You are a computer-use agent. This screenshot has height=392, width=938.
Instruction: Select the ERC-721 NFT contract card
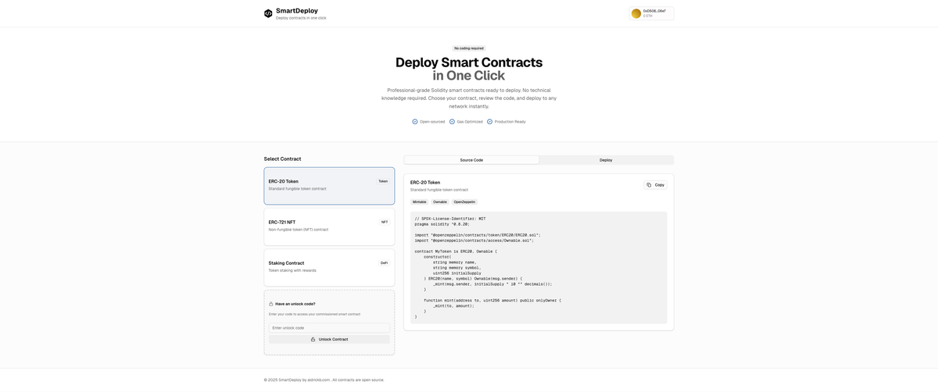tap(329, 226)
